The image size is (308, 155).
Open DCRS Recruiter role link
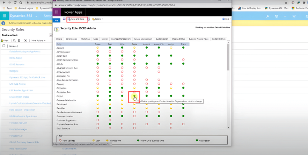tap(17, 64)
